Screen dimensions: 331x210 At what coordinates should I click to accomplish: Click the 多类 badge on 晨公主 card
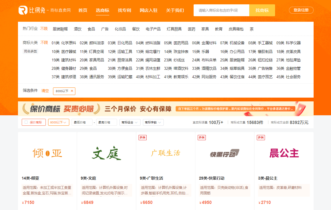point(261,138)
